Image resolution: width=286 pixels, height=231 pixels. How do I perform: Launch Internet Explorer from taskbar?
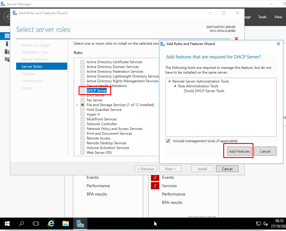[51, 224]
